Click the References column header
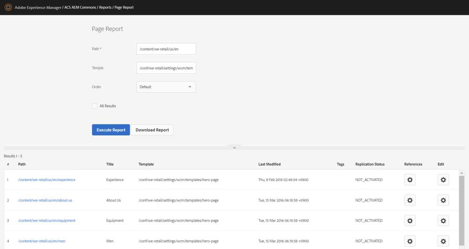The height and width of the screenshot is (249, 469). click(x=413, y=164)
